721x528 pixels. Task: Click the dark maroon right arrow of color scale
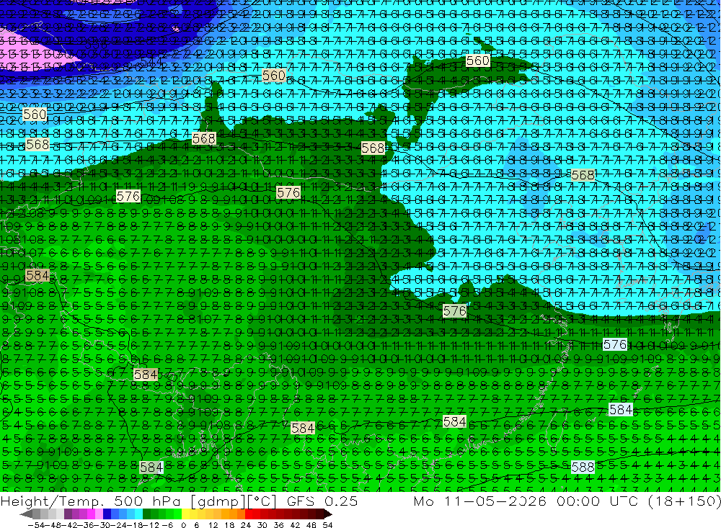point(327,514)
